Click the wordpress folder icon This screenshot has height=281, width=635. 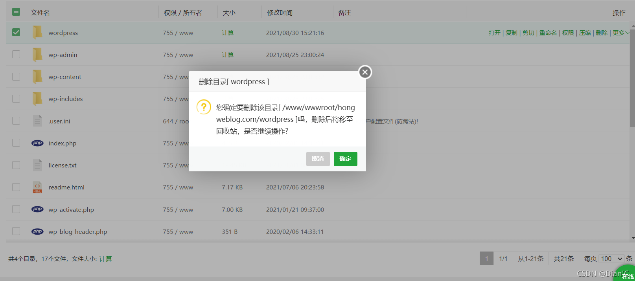point(37,32)
